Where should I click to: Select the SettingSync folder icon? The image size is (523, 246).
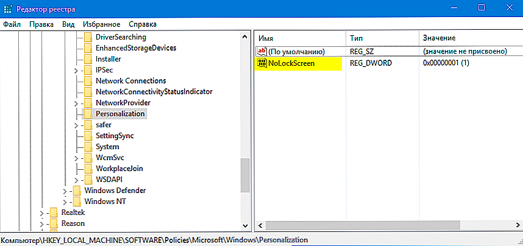click(x=88, y=136)
